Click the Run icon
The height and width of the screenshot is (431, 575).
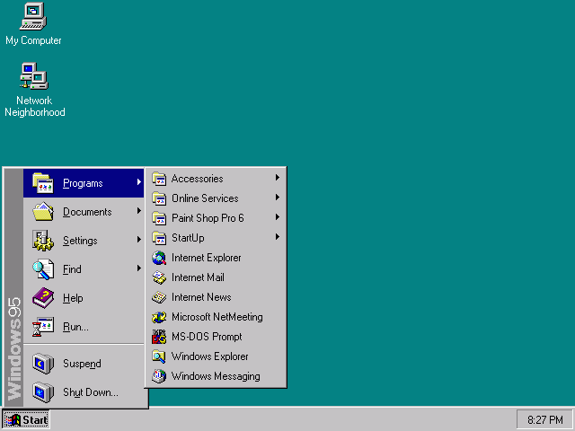(x=43, y=327)
